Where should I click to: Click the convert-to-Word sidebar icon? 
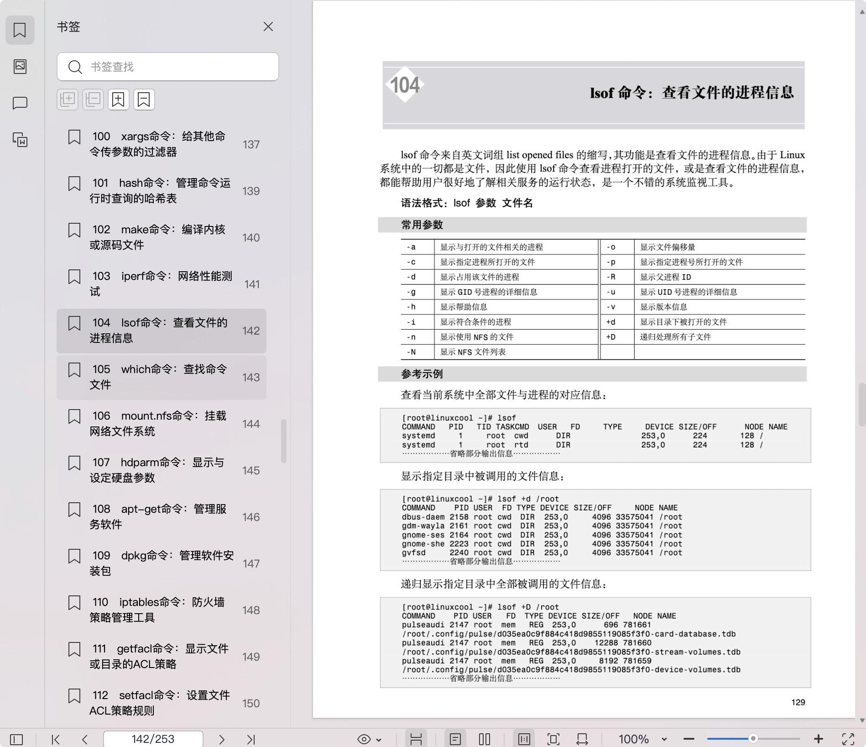pyautogui.click(x=20, y=140)
